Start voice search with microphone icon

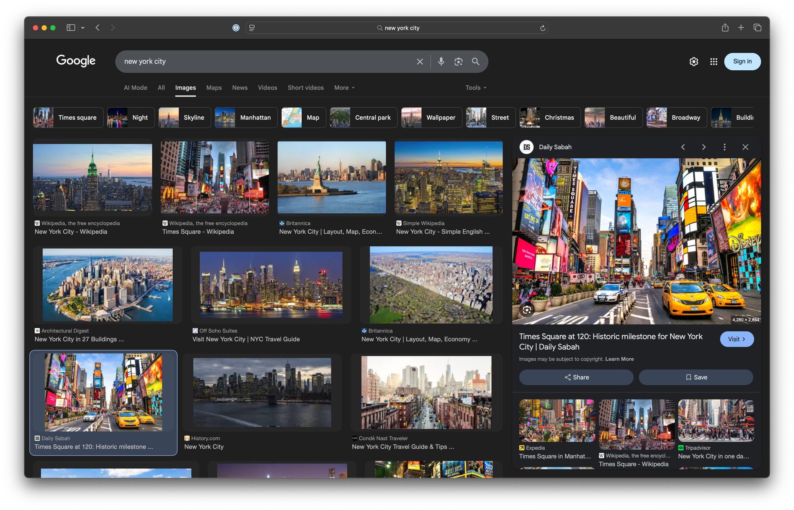coord(441,61)
